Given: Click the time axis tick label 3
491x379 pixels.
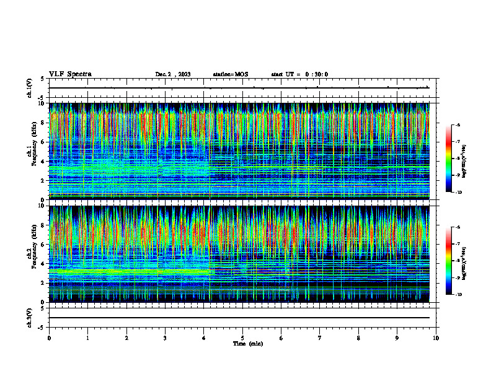Looking at the screenshot, I should [165, 338].
